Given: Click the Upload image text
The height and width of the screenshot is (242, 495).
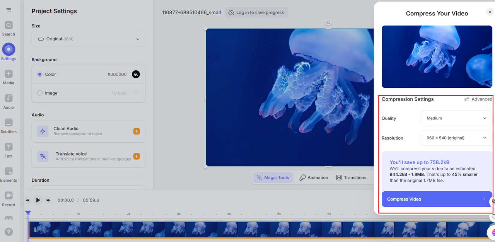Looking at the screenshot, I should pos(119,93).
